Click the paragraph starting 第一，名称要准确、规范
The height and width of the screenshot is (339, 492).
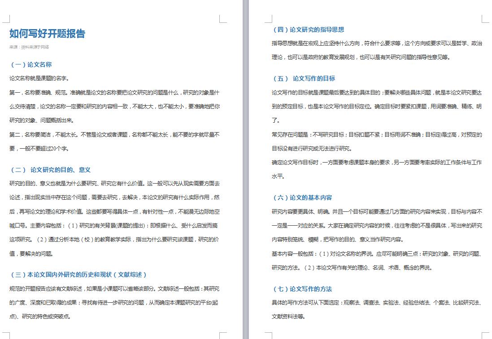[114, 93]
